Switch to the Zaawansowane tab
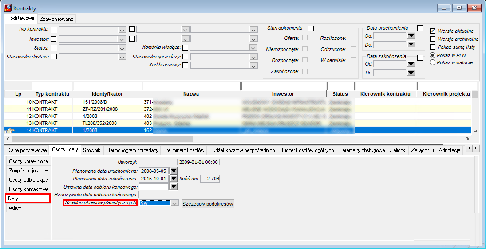Image resolution: width=486 pixels, height=249 pixels. [56, 19]
